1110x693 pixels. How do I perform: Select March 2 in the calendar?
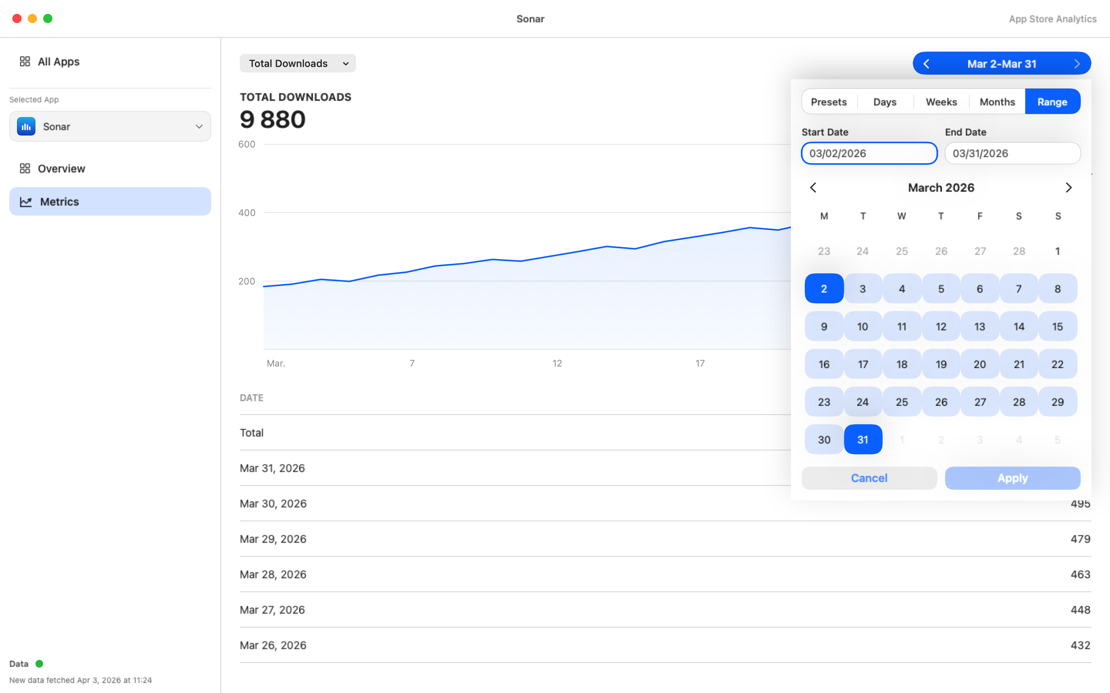tap(824, 289)
